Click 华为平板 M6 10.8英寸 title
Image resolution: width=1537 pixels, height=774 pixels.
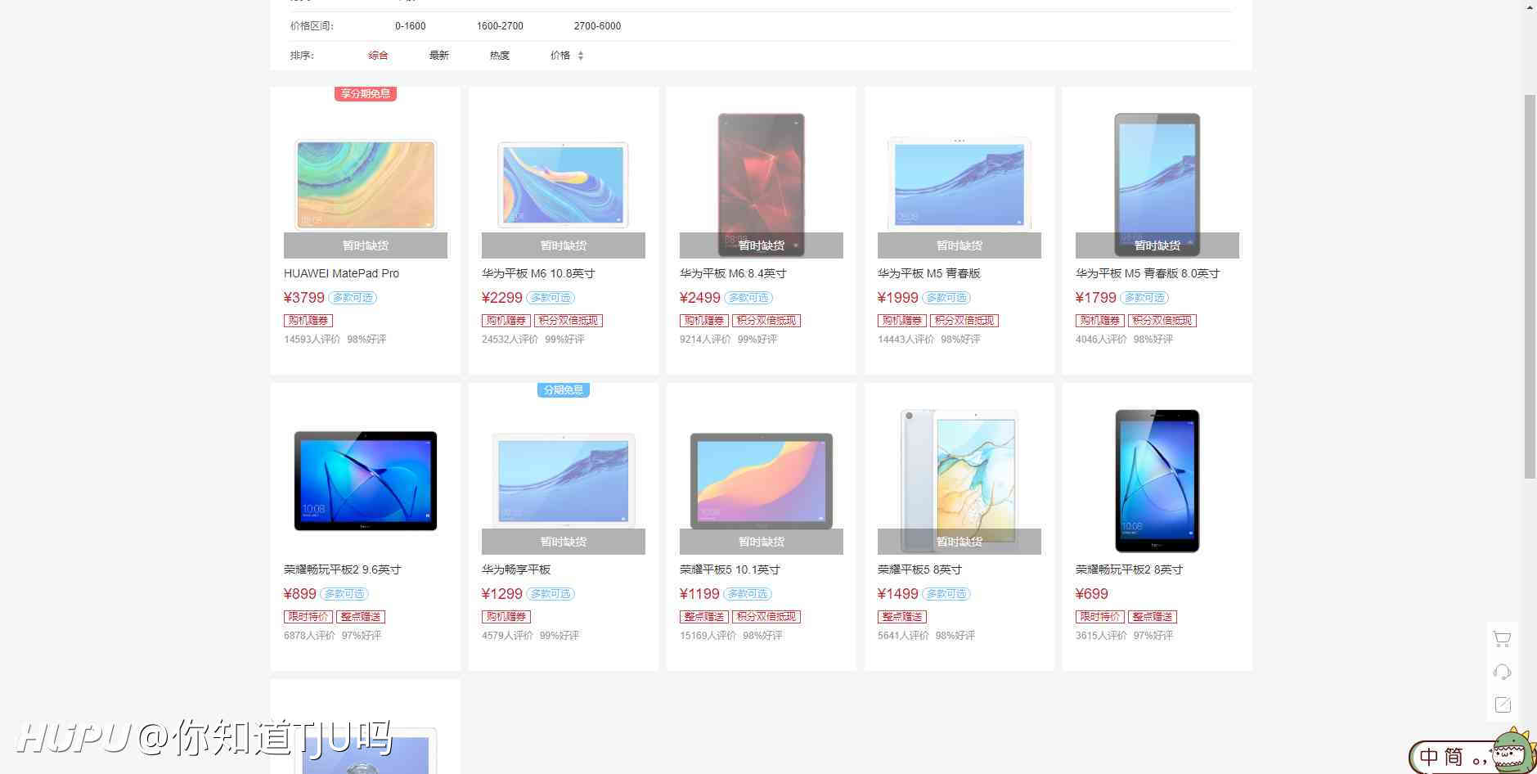538,273
